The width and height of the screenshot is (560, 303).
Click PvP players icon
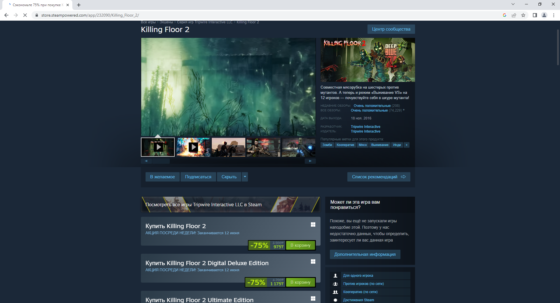[335, 284]
